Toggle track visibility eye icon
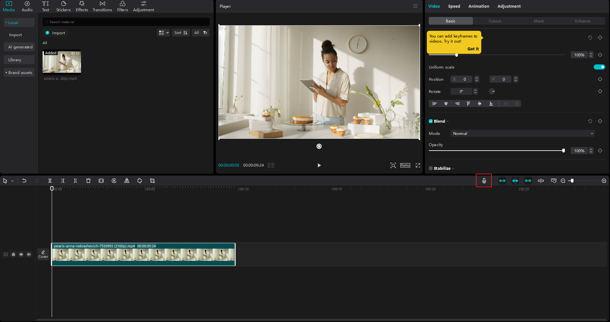Image resolution: width=610 pixels, height=322 pixels. (21, 254)
